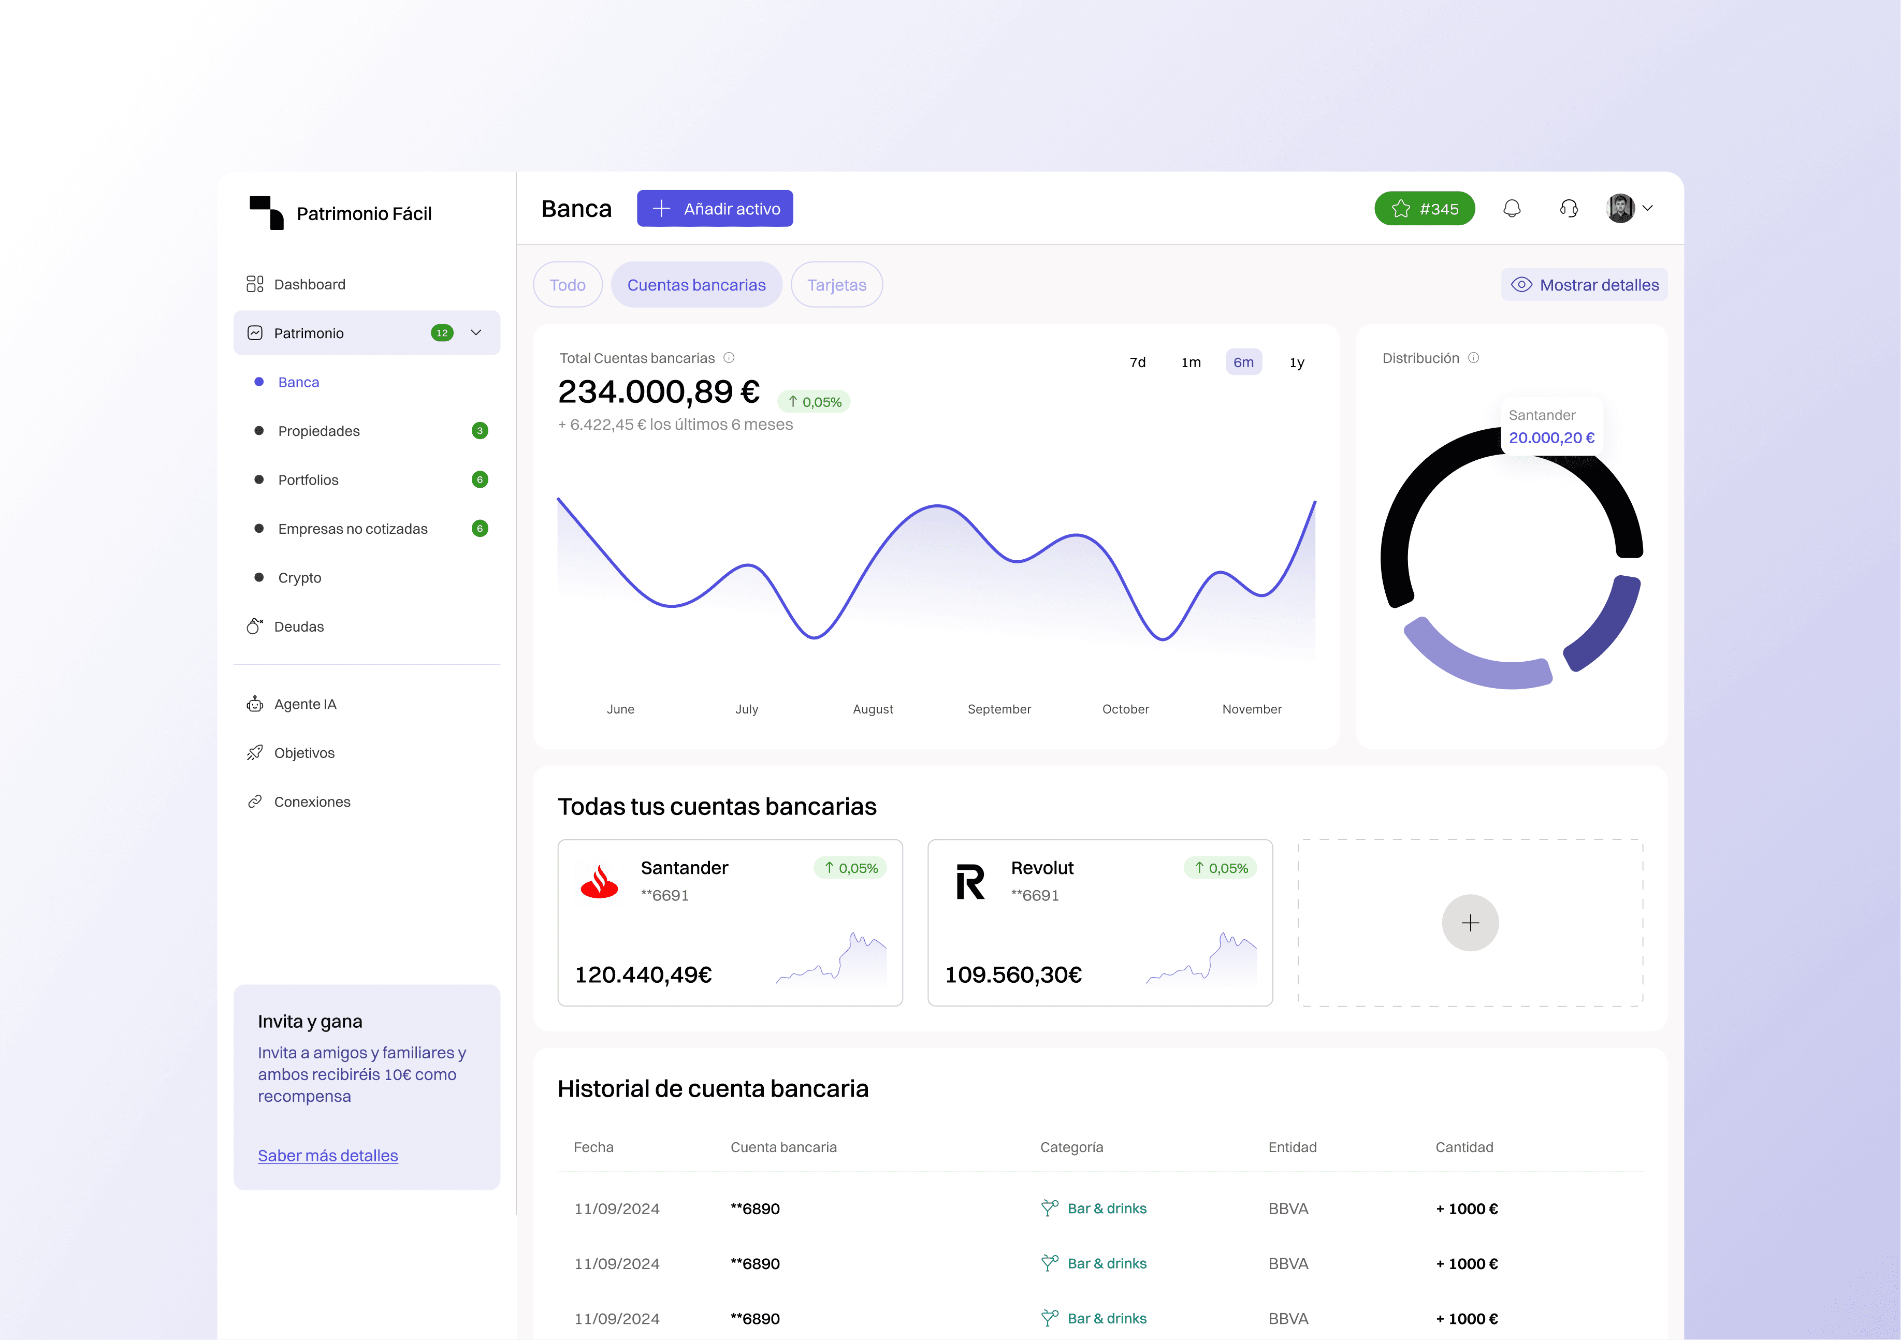Select the 7d time range
This screenshot has height=1340, width=1901.
click(x=1138, y=362)
